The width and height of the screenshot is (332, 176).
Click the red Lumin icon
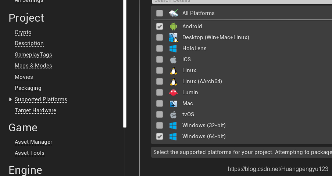(173, 92)
